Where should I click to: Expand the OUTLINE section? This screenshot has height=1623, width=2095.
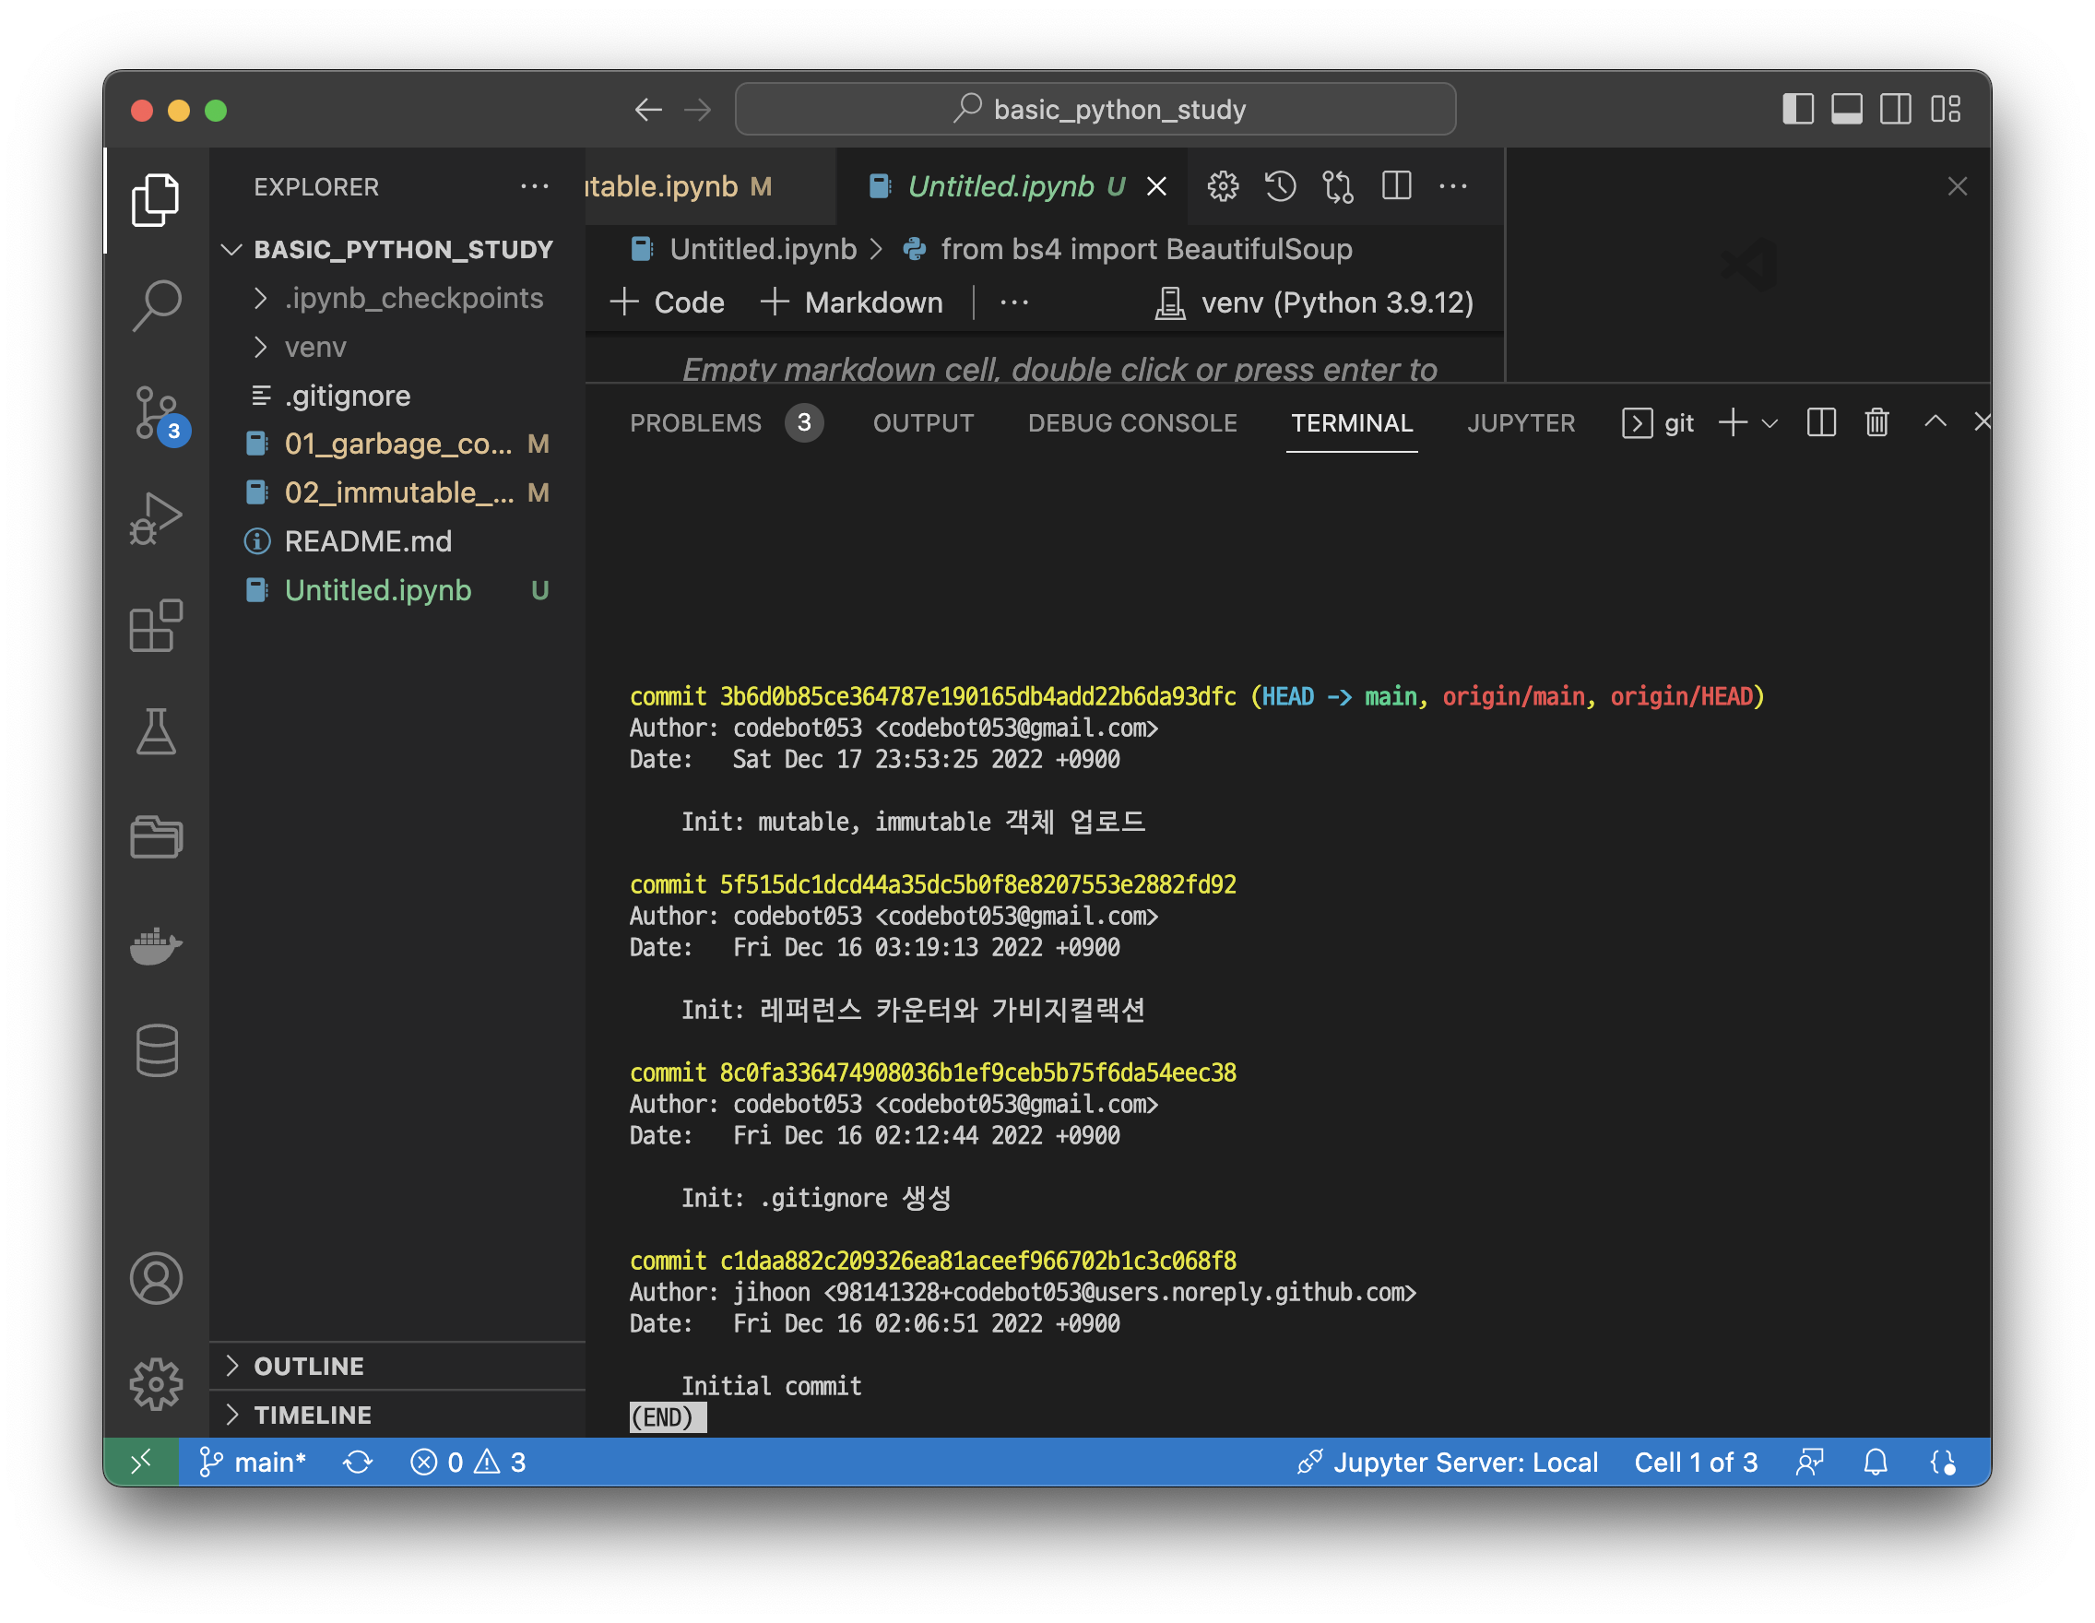point(309,1366)
